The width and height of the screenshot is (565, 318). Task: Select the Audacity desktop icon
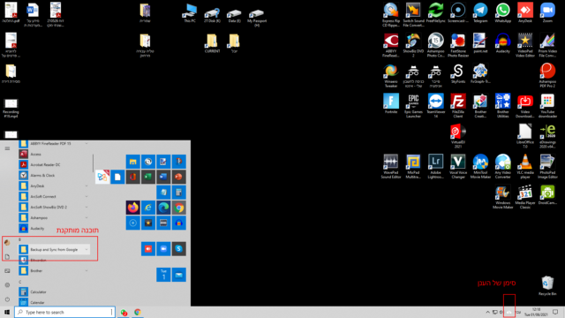coord(502,43)
